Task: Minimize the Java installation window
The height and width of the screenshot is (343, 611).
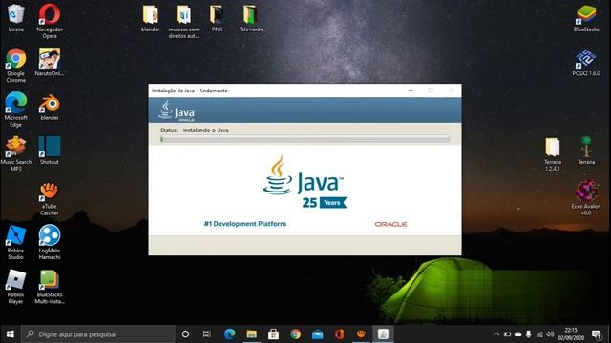Action: [411, 91]
